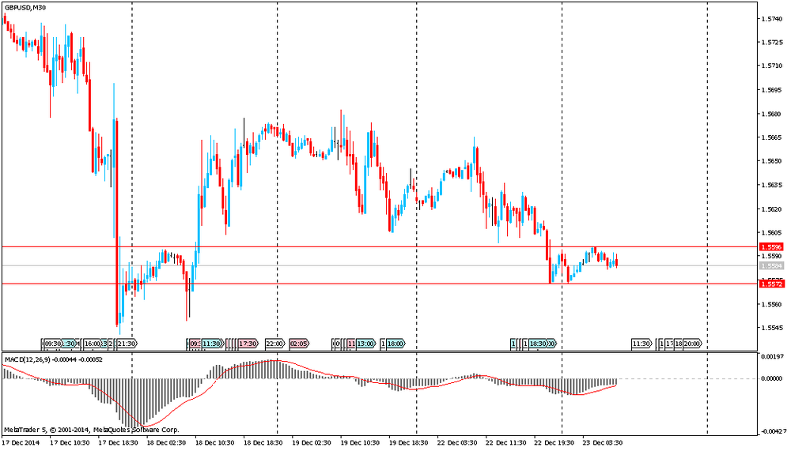Click the blue 11:30 event marker

tap(210, 344)
